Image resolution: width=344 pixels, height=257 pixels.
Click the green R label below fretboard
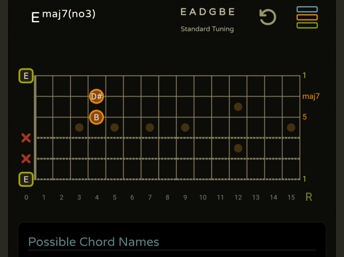[309, 197]
